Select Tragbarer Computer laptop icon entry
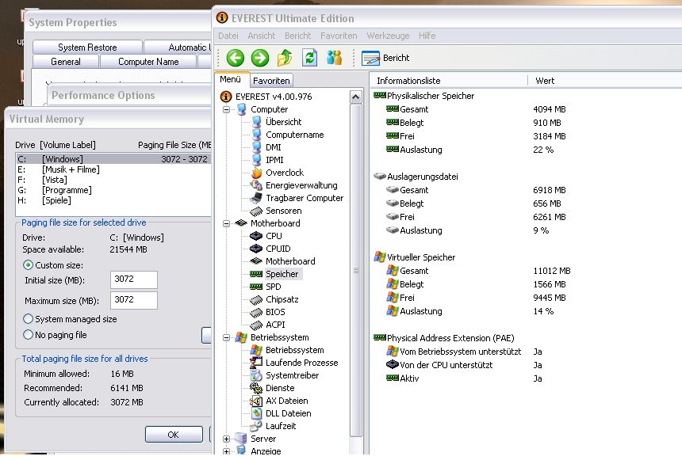This screenshot has width=682, height=460. pos(257,198)
